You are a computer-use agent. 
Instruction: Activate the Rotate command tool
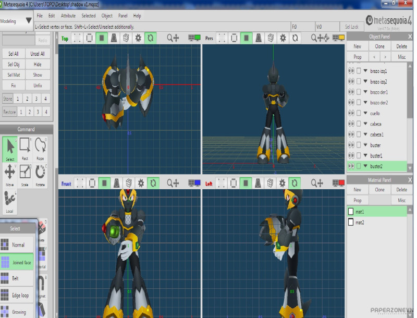(x=40, y=174)
